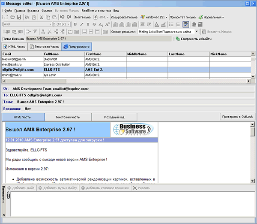Decrease the paragraph indent
The width and height of the screenshot is (257, 224).
149,24
